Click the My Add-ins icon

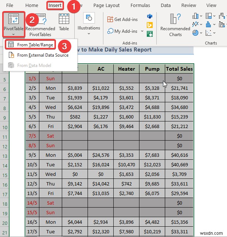[x=110, y=31]
